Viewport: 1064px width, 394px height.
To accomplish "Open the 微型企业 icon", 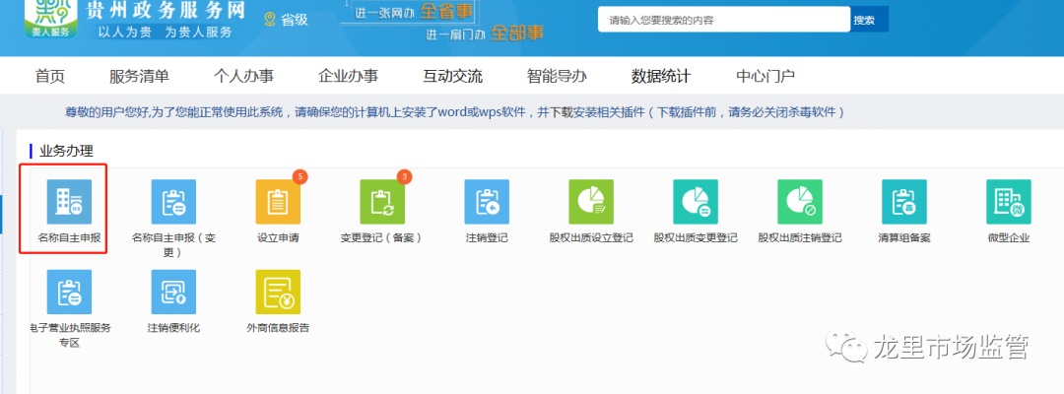I will tap(1009, 202).
